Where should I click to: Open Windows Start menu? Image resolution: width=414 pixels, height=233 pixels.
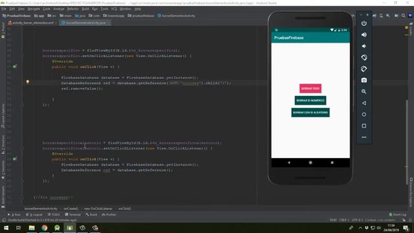[6, 228]
